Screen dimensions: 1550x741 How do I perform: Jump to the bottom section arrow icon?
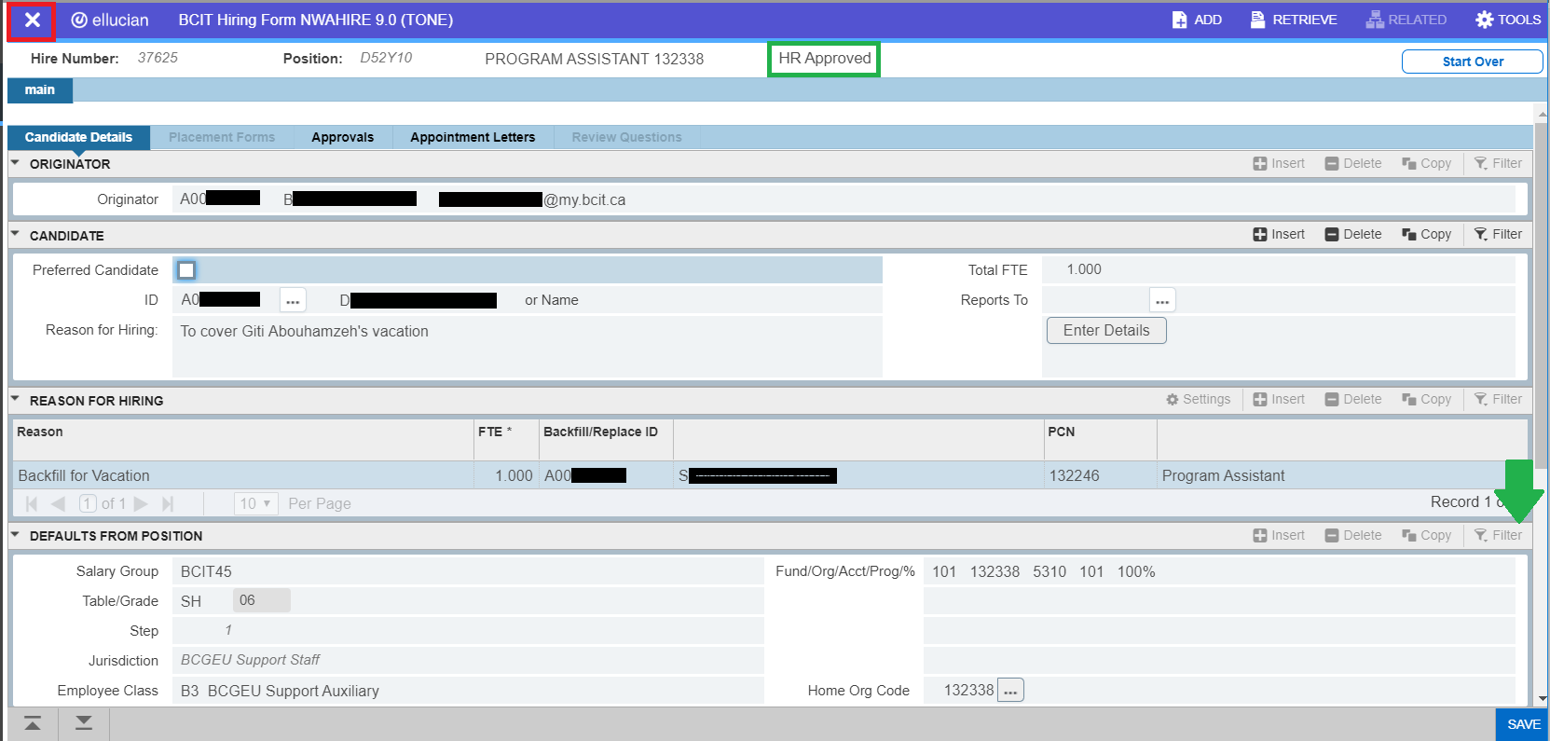[x=84, y=723]
